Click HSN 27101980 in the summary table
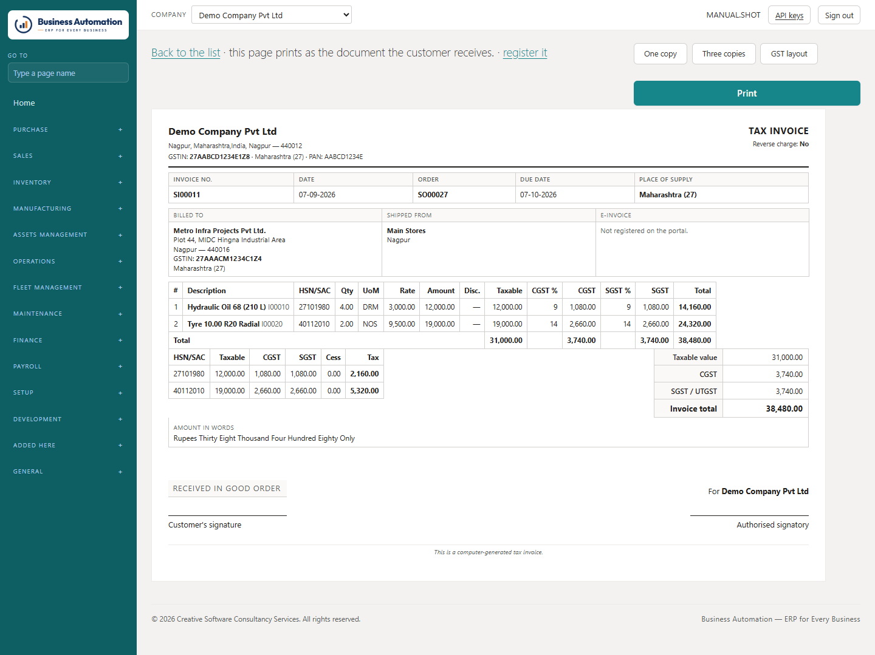 tap(189, 374)
